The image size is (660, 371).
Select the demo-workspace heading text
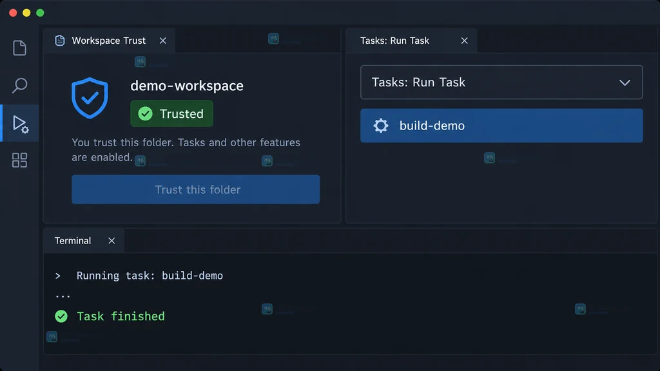187,86
